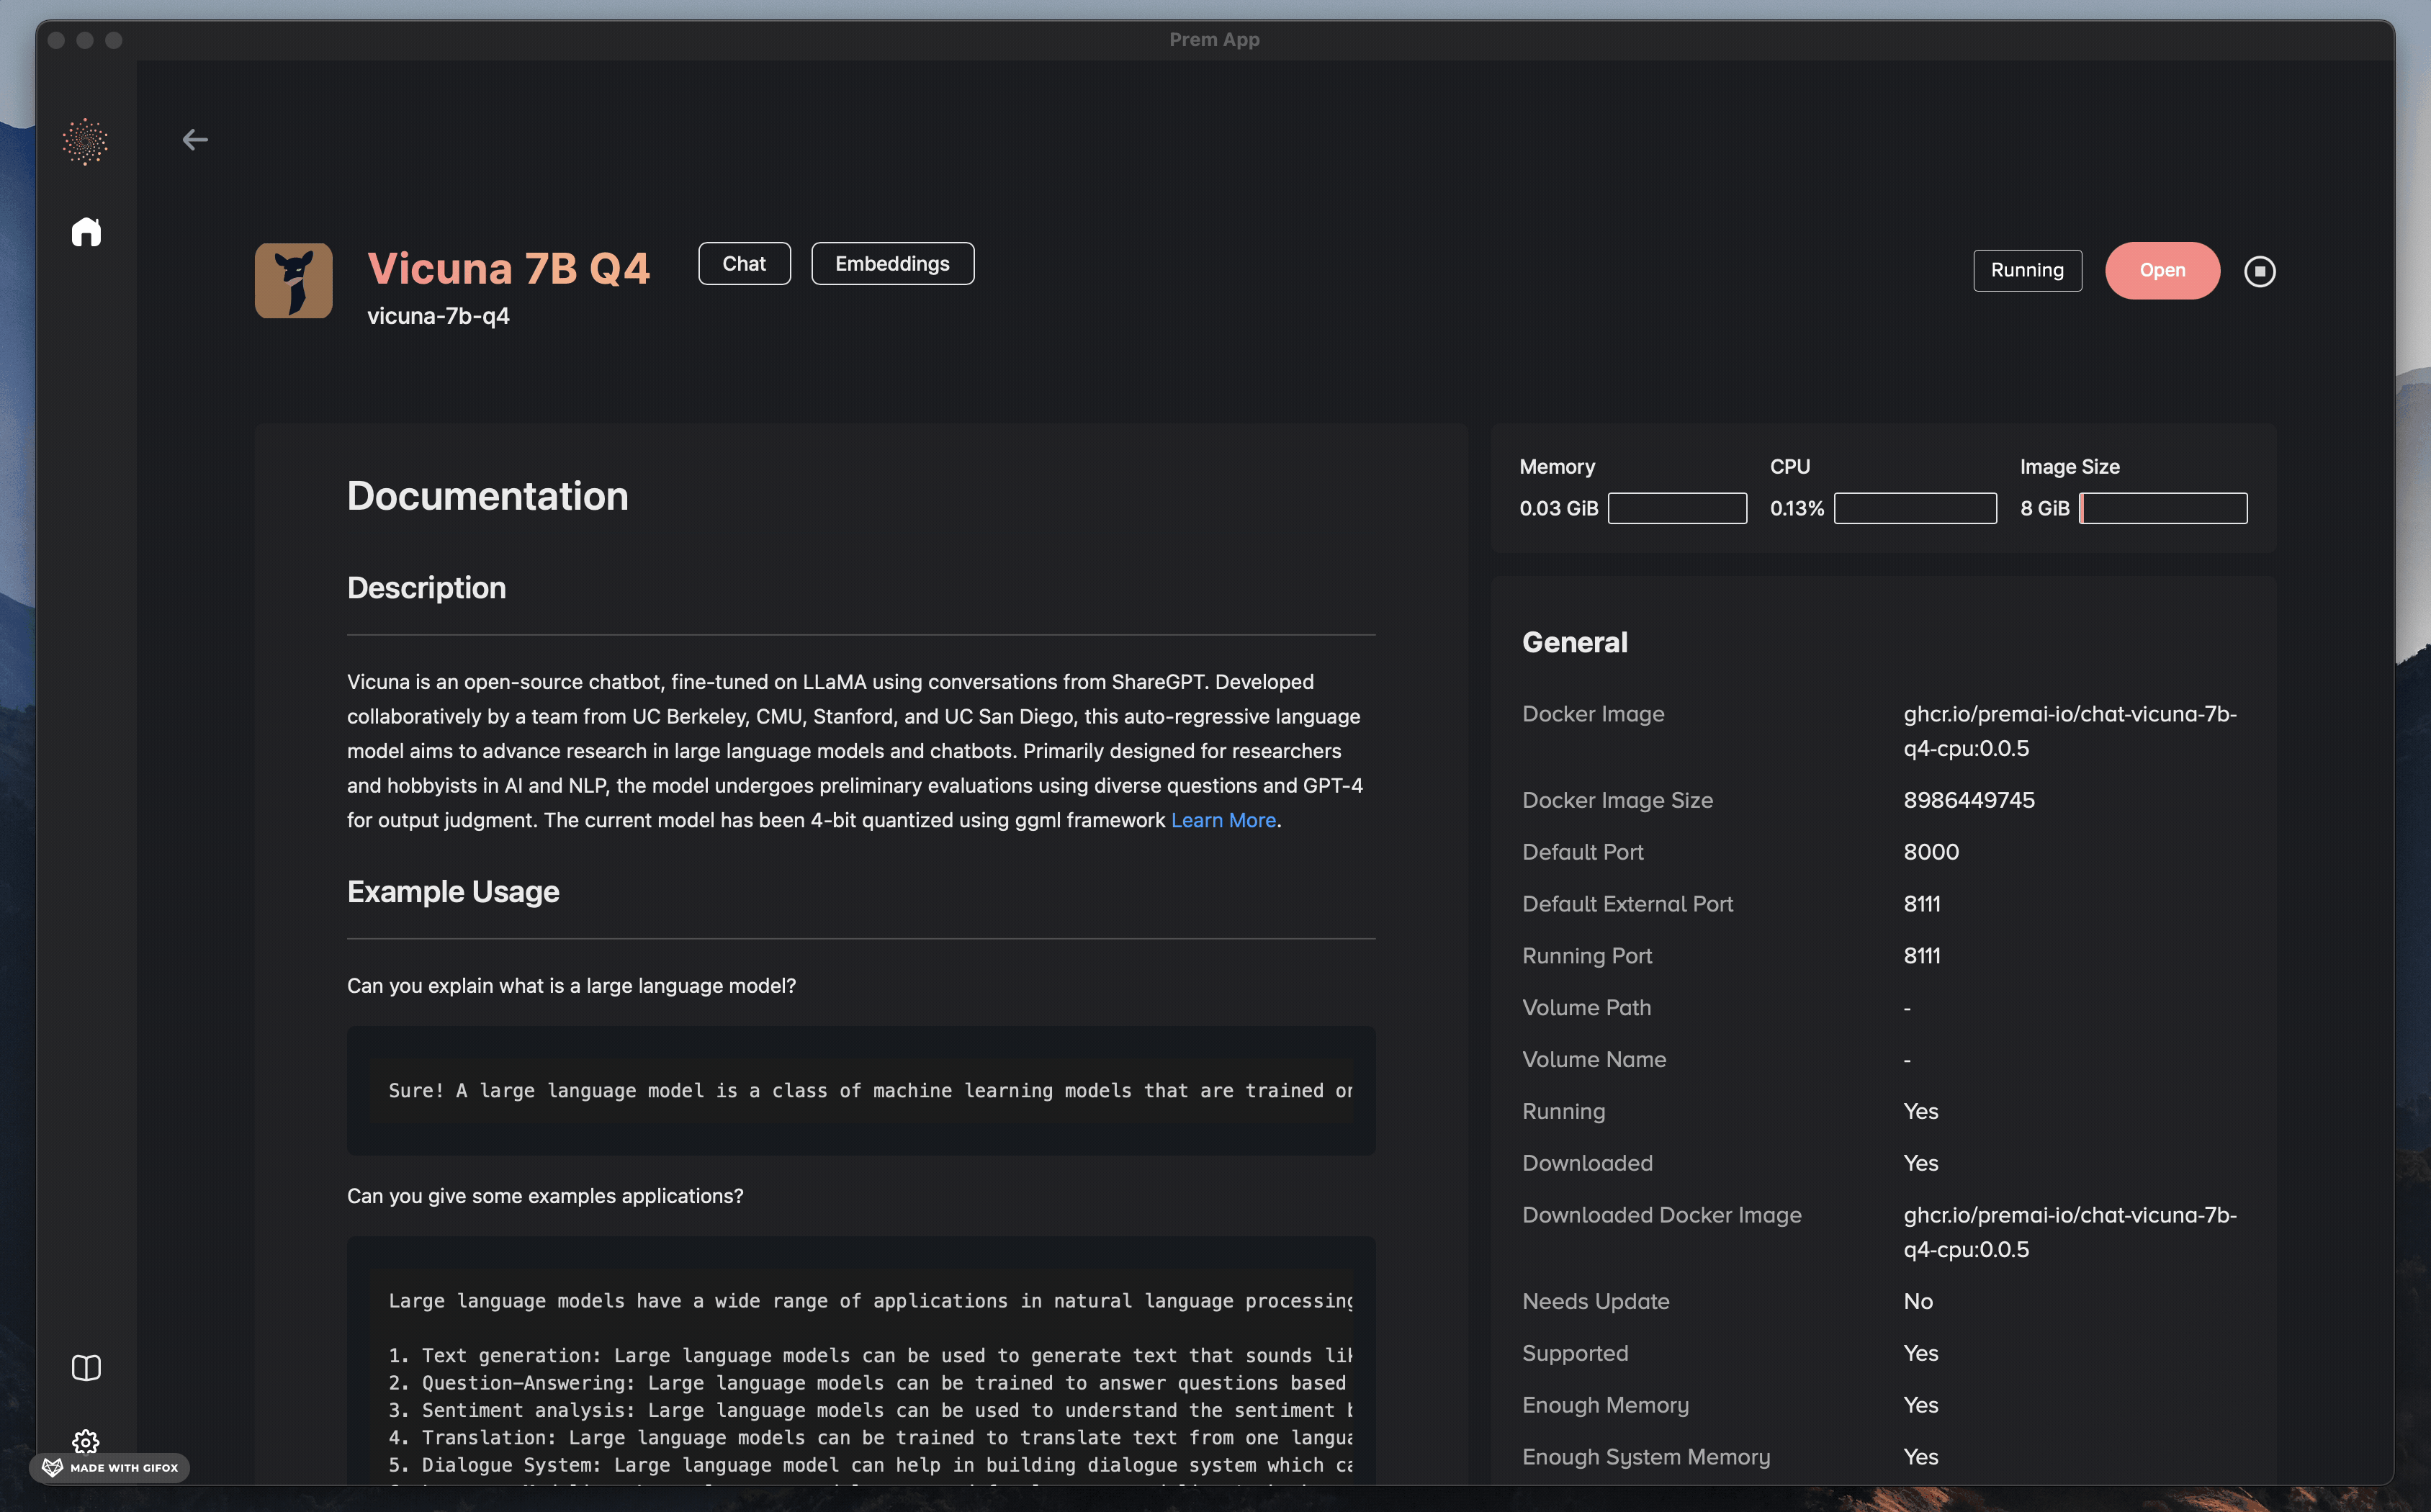This screenshot has width=2431, height=1512.
Task: Open settings gear in sidebar
Action: tap(86, 1440)
